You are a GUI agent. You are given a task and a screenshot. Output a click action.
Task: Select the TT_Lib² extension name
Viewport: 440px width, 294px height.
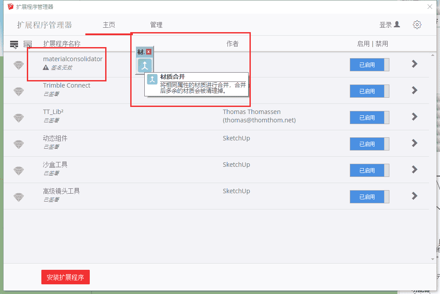pos(53,112)
